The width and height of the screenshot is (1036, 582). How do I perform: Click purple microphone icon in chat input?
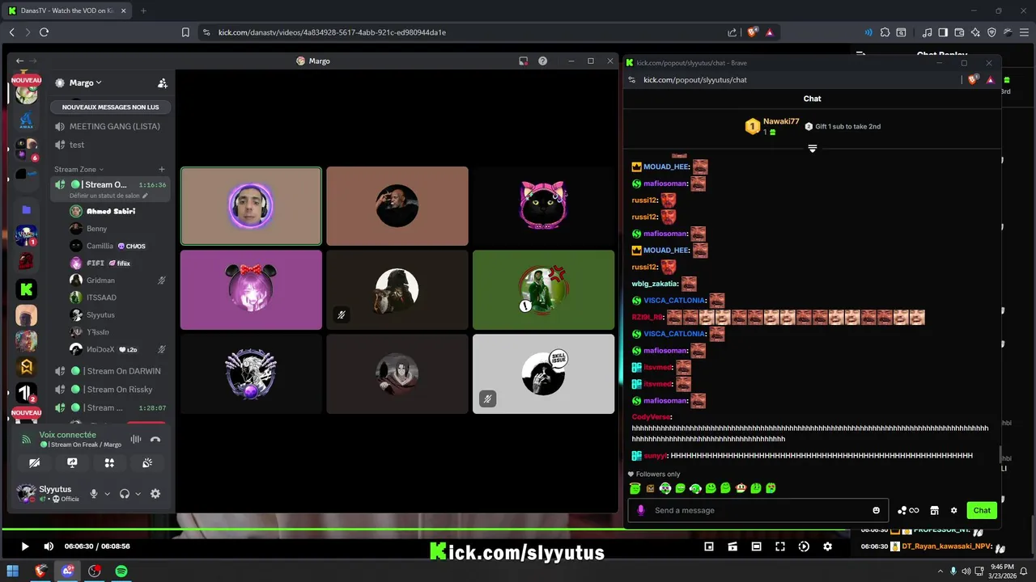point(641,510)
